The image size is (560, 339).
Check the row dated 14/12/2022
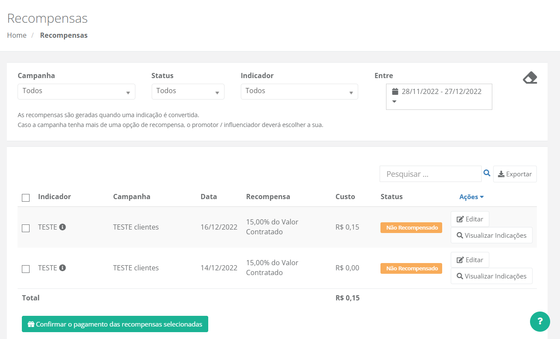click(26, 269)
